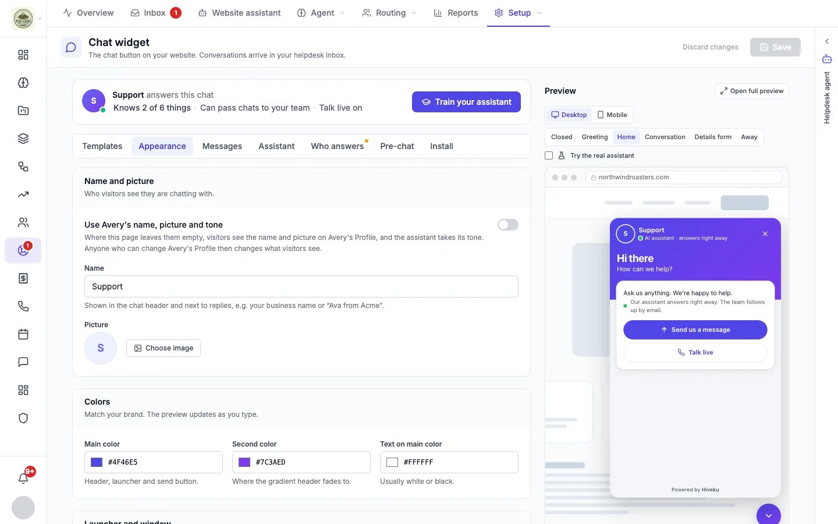Switch to the Messages tab

[222, 146]
